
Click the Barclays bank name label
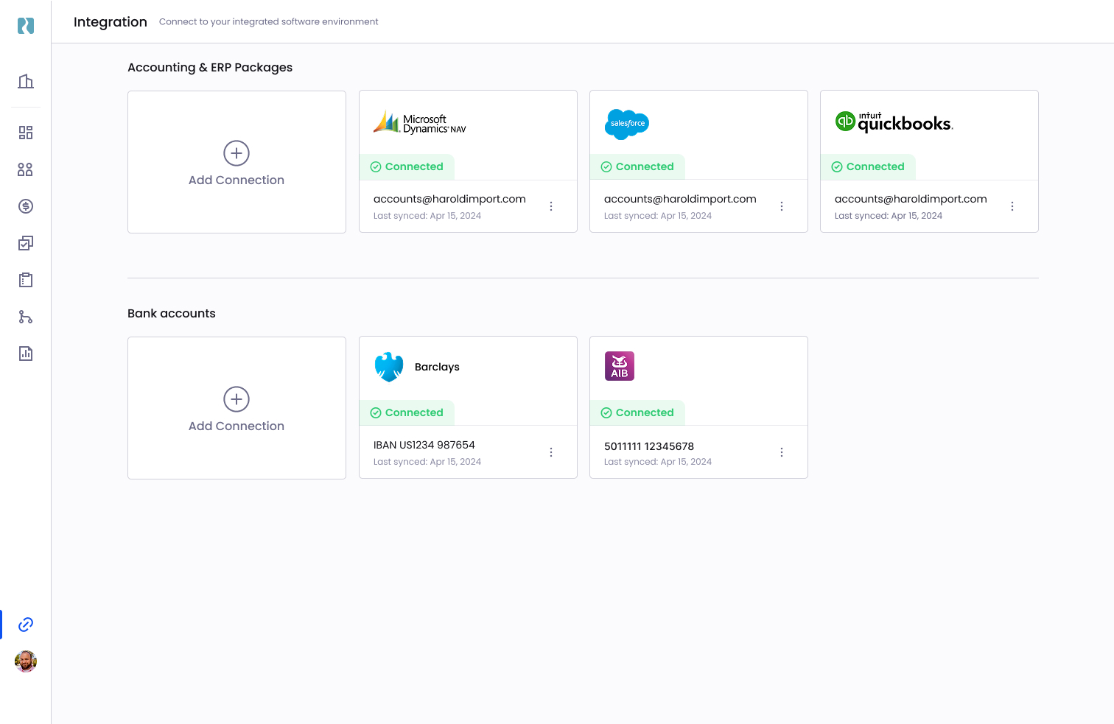tap(437, 367)
